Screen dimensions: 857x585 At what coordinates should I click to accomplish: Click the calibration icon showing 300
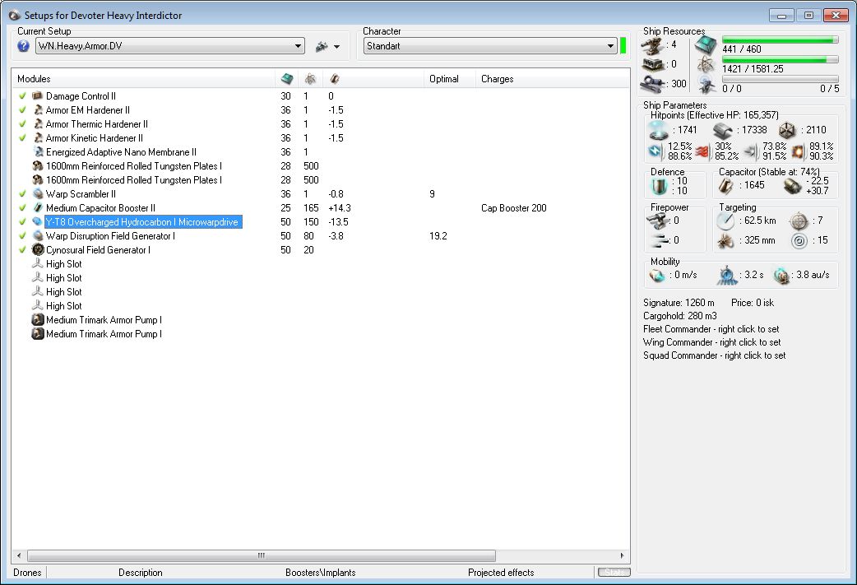[x=652, y=84]
